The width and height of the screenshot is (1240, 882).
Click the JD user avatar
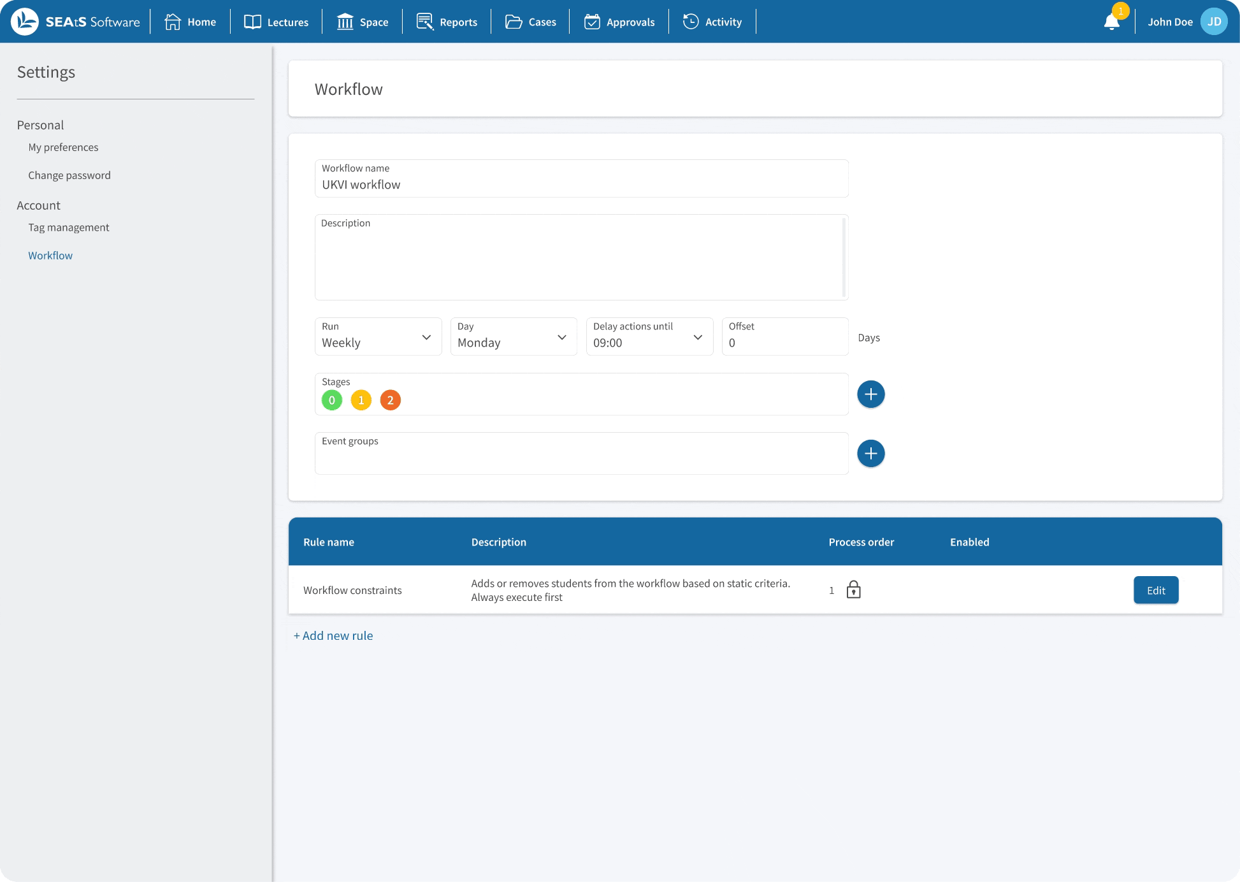click(x=1214, y=22)
